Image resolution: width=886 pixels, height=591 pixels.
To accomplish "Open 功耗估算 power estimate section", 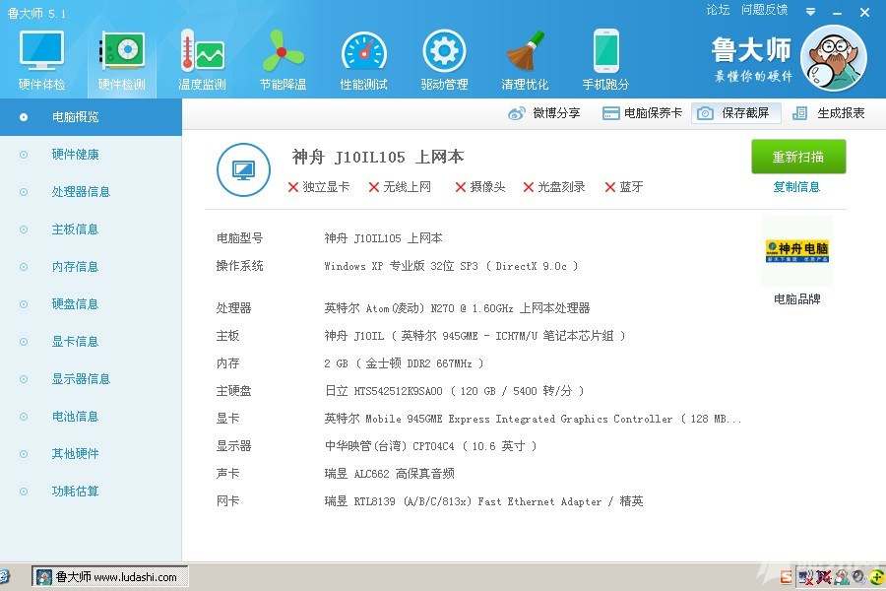I will click(75, 492).
